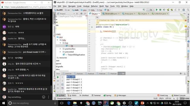The width and height of the screenshot is (190, 106).
Task: Open the Event Log
Action: pos(162,95)
